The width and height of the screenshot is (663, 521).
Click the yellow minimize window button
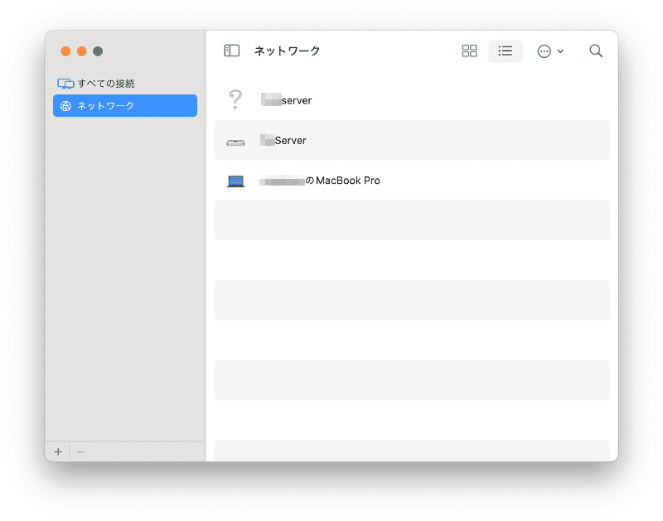pyautogui.click(x=81, y=51)
